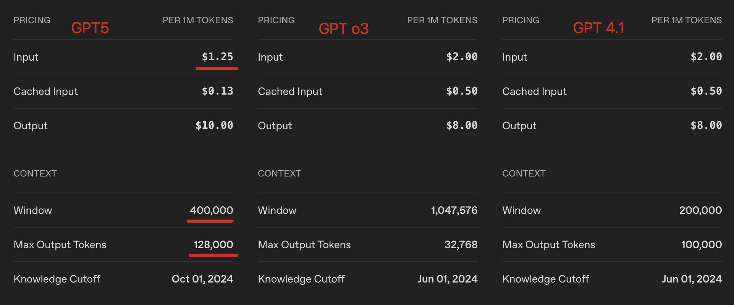Viewport: 734px width, 305px height.
Task: Click the $8.00 output price under GPT 4.1
Action: coord(706,125)
